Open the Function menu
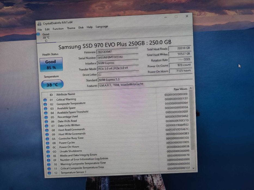254x190 pixels. 58,29
